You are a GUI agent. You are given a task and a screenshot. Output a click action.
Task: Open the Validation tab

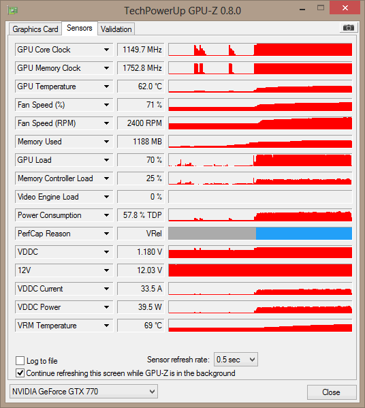(116, 29)
